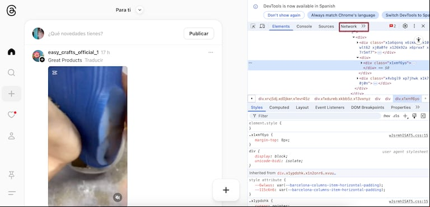Open the Properties pane tab

[401, 107]
